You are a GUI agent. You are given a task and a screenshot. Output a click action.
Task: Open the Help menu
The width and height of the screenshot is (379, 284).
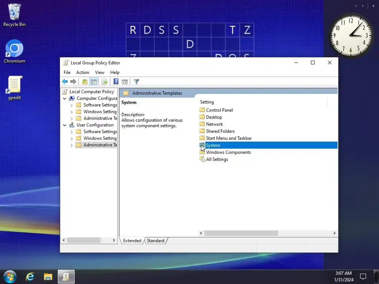pyautogui.click(x=115, y=72)
